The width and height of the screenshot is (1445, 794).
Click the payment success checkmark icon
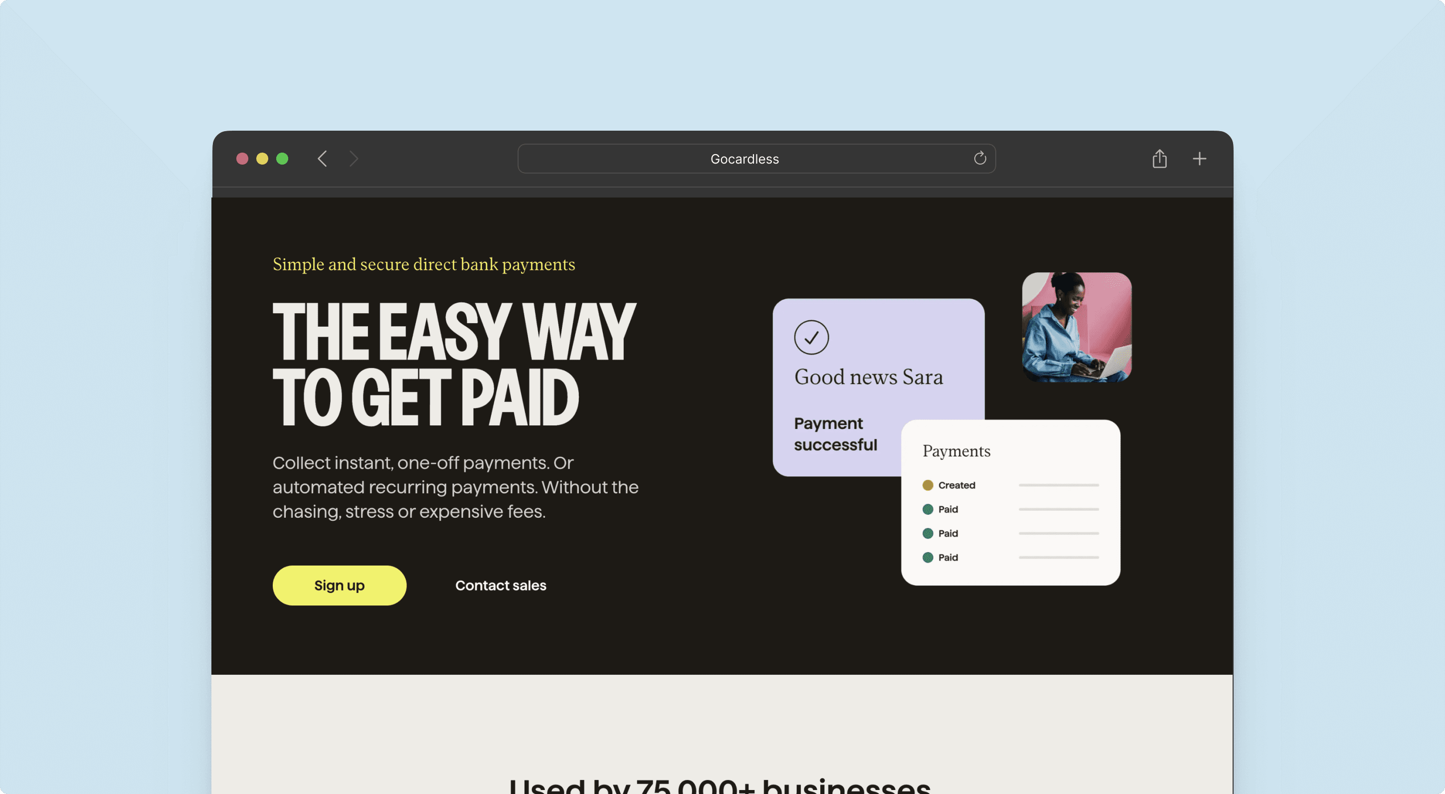811,336
